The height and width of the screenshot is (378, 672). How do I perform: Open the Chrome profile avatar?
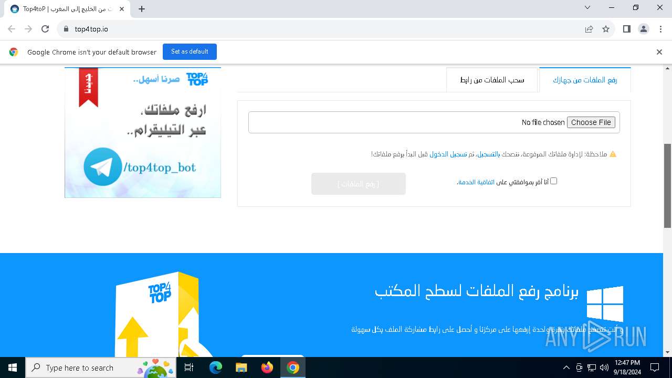coord(644,29)
